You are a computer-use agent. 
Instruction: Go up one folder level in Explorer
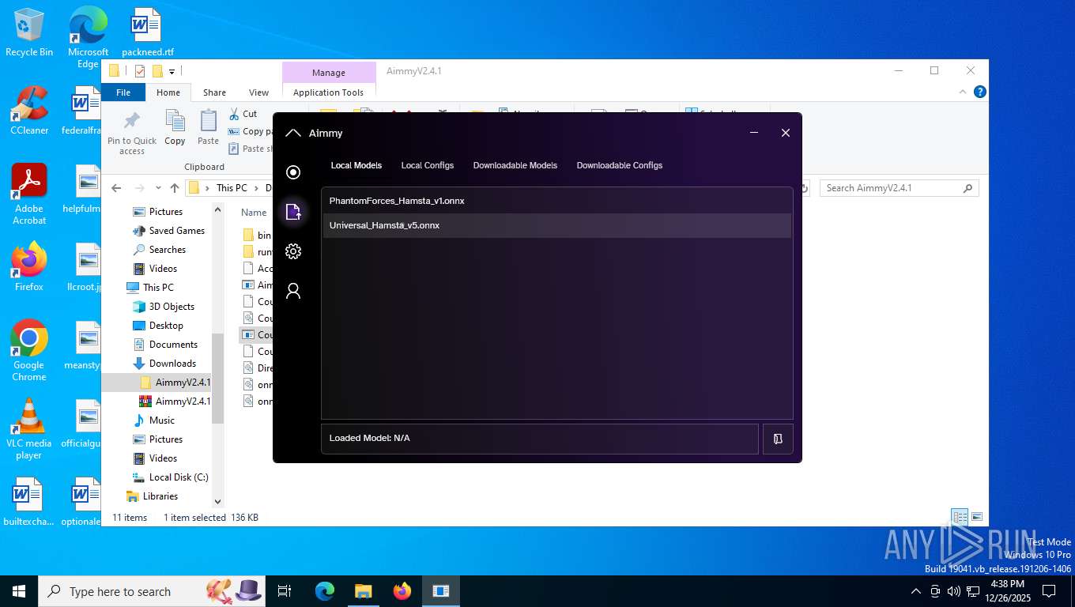[x=175, y=188]
